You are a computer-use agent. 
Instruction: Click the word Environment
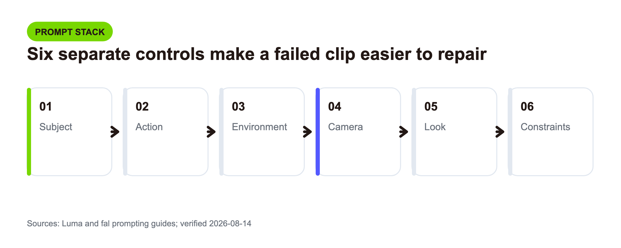point(259,127)
